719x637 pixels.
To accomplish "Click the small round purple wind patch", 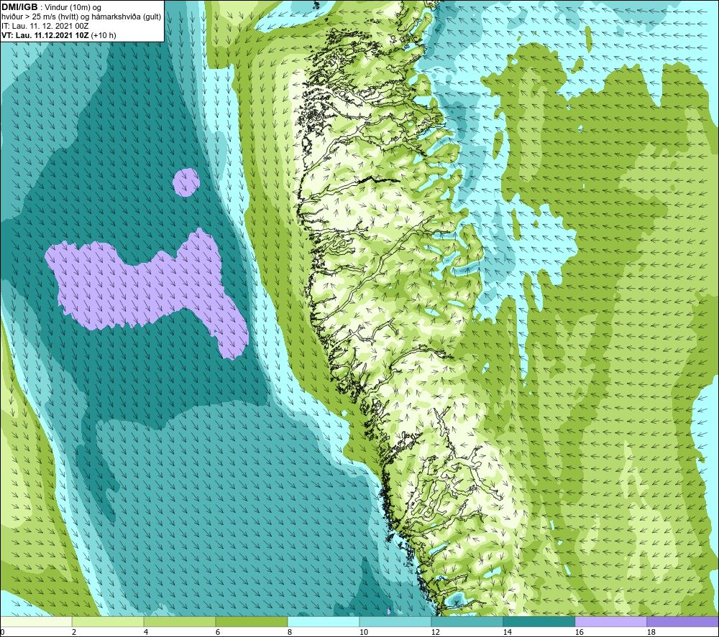I will tap(186, 182).
